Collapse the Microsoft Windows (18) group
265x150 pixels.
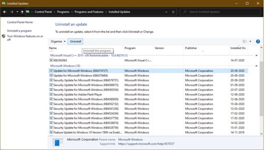pyautogui.click(x=257, y=66)
